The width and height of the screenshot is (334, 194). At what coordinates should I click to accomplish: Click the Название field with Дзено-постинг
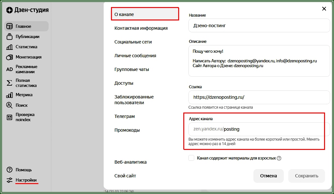259,26
